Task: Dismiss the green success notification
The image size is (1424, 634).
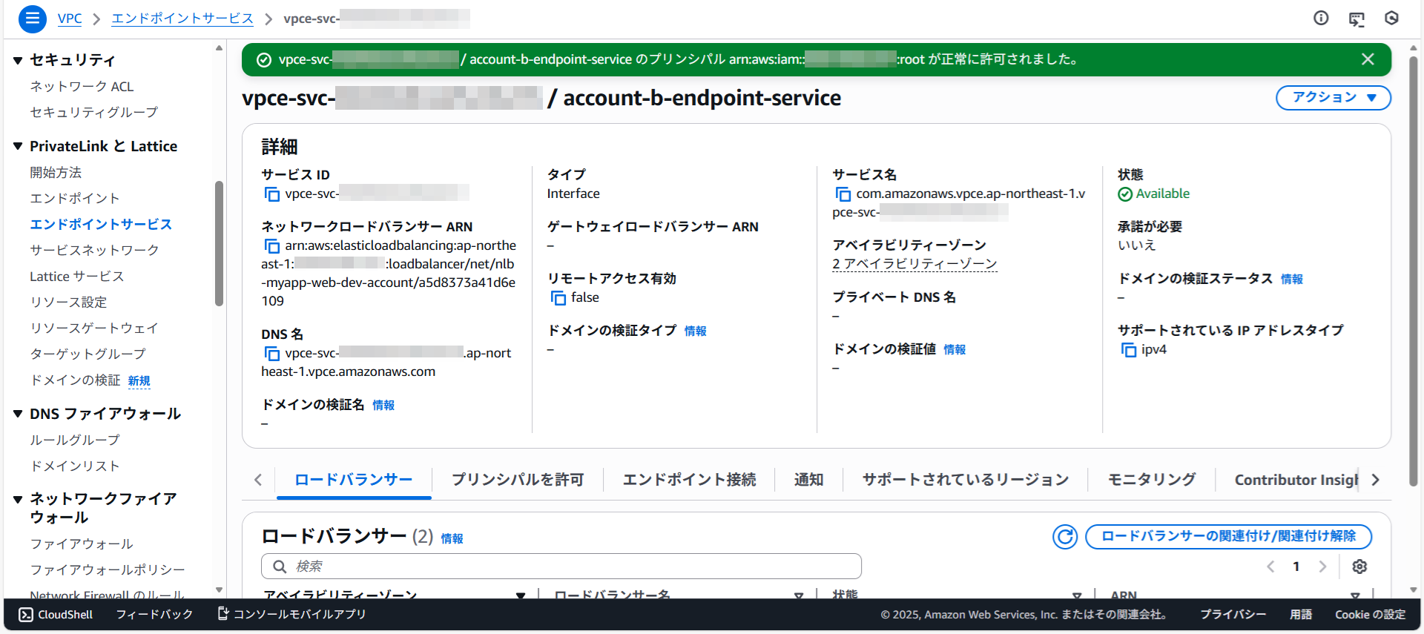Action: click(1368, 59)
